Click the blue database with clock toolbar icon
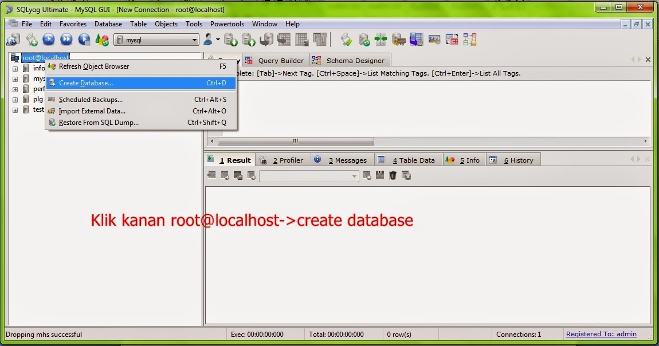This screenshot has width=659, height=346. 416,40
